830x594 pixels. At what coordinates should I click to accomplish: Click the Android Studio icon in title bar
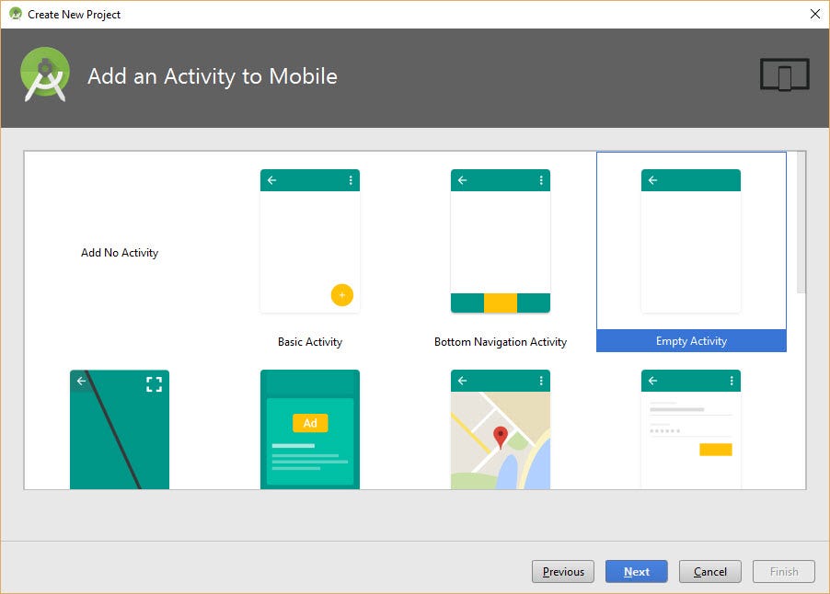point(16,14)
